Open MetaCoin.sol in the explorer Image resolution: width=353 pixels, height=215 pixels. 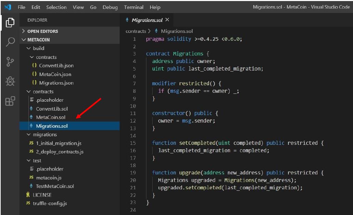coord(50,117)
